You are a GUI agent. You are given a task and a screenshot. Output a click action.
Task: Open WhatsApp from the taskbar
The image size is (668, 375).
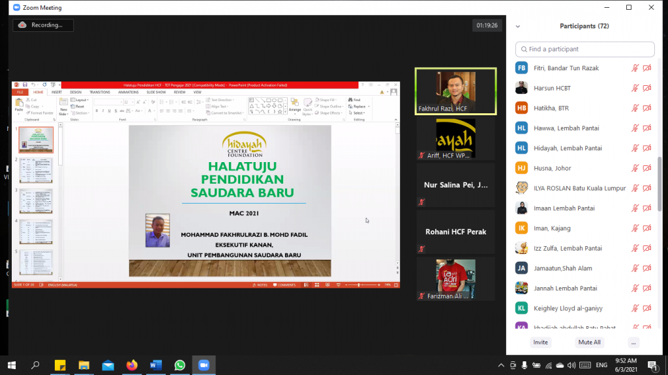click(179, 365)
